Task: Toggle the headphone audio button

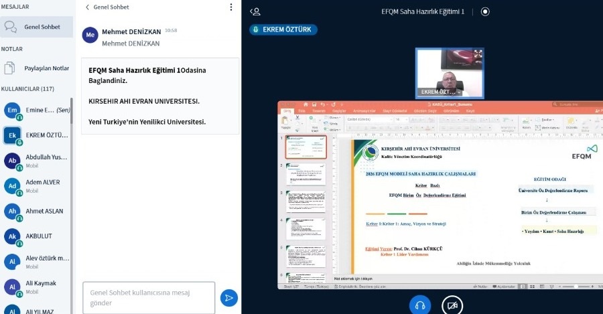Action: tap(420, 305)
